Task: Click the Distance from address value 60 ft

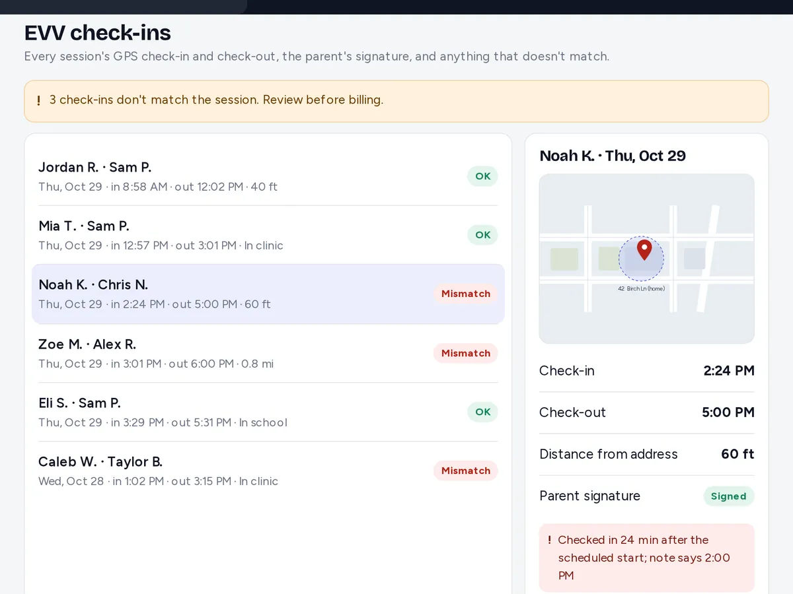Action: pyautogui.click(x=737, y=454)
